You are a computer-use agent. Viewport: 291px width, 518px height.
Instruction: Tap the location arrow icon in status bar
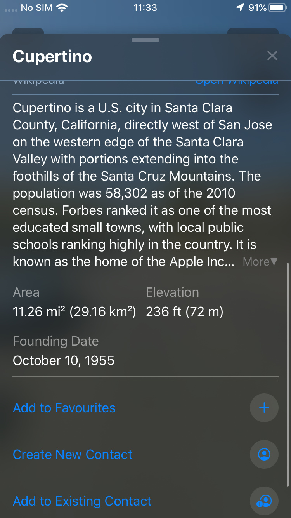coord(240,8)
